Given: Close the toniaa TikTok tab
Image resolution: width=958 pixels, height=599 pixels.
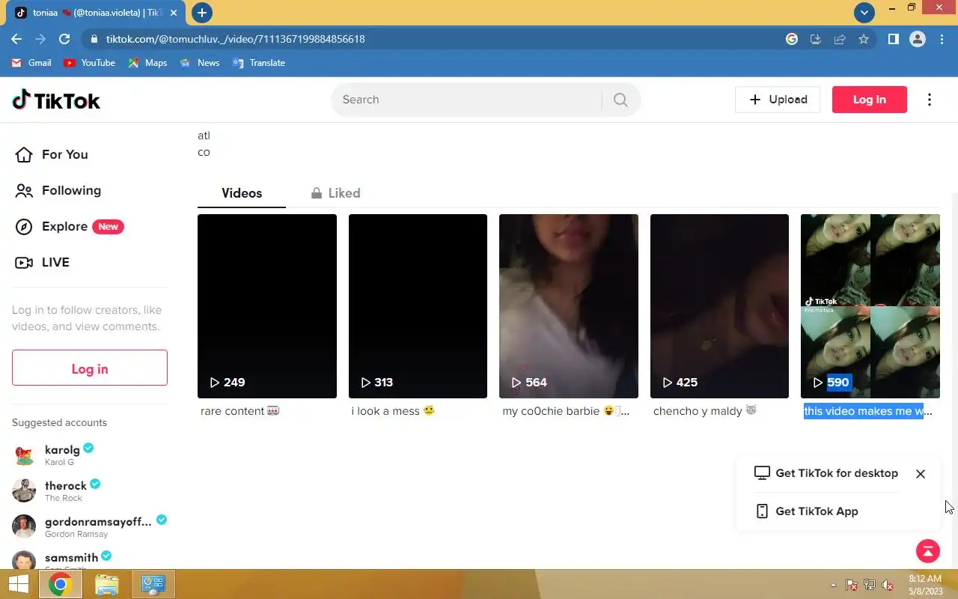Looking at the screenshot, I should coord(174,13).
